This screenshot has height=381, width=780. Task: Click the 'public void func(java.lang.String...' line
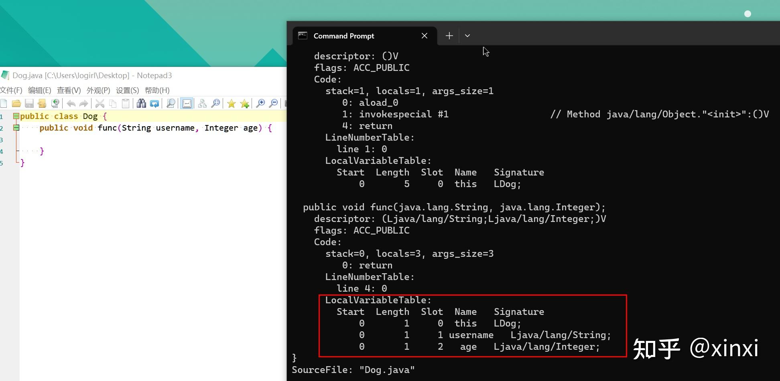(454, 208)
